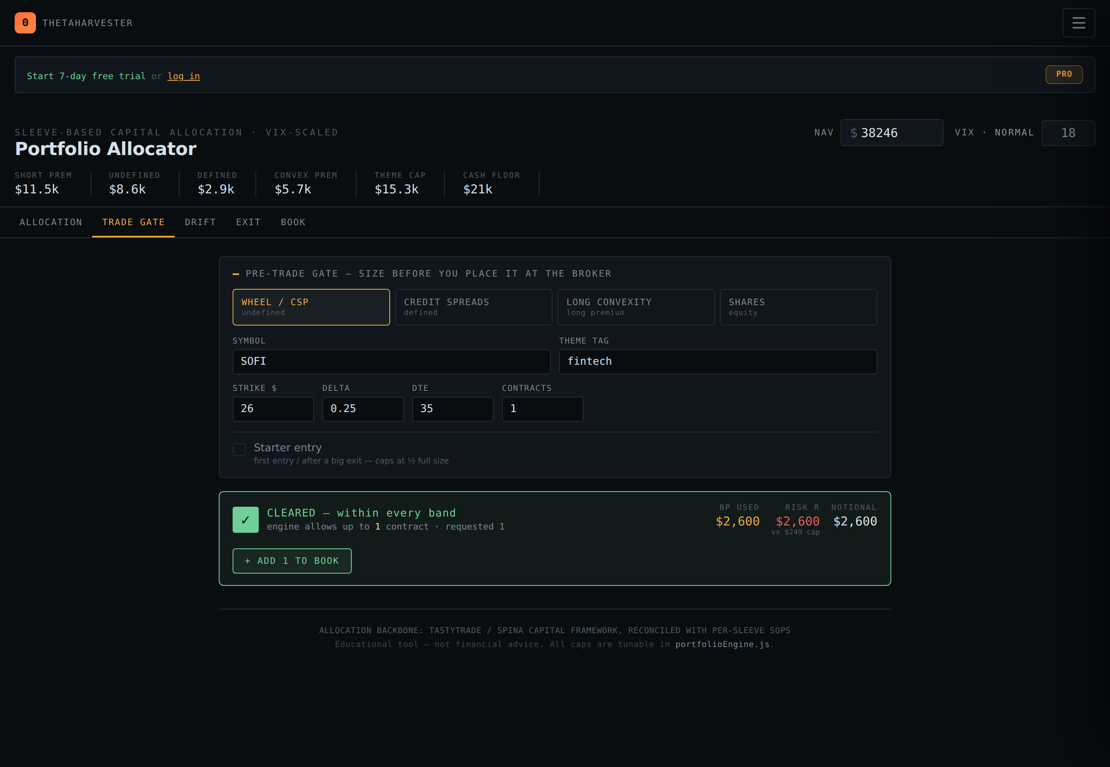Follow the log in link
The height and width of the screenshot is (767, 1110).
[184, 76]
